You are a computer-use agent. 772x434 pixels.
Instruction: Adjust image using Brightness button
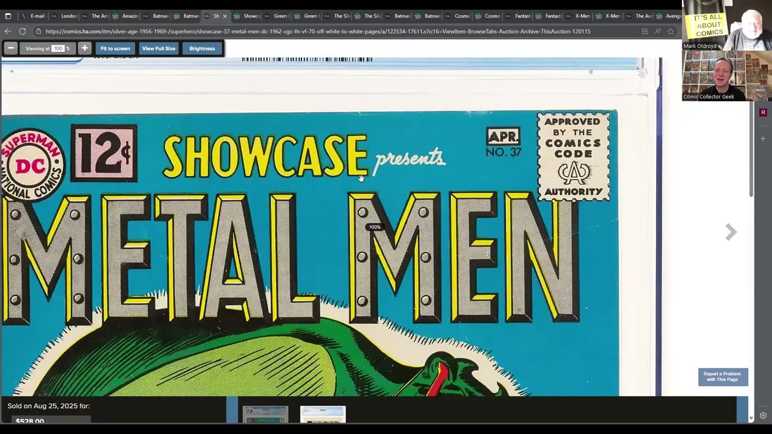pyautogui.click(x=202, y=48)
